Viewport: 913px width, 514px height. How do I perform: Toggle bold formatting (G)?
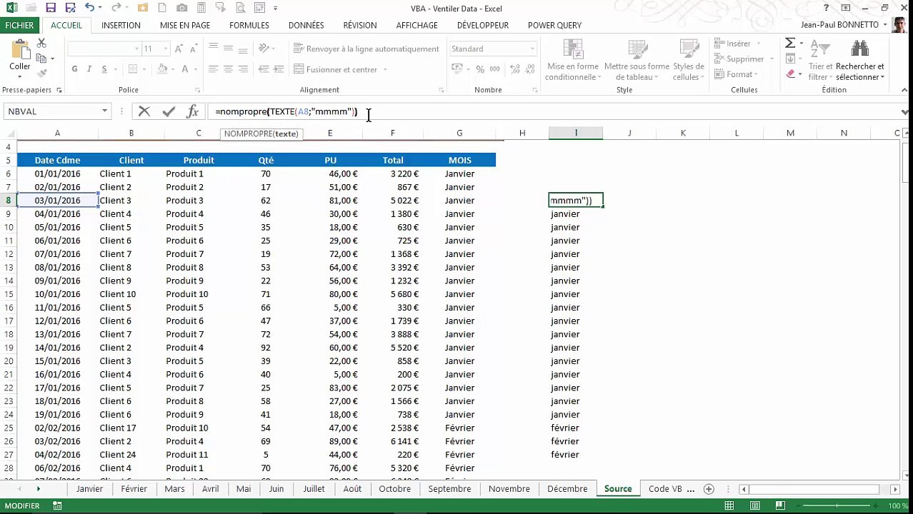[74, 69]
